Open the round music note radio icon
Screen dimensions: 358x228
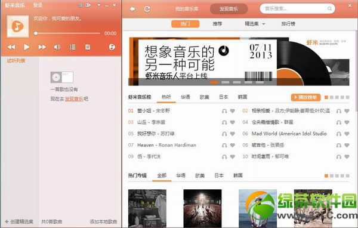click(x=112, y=47)
